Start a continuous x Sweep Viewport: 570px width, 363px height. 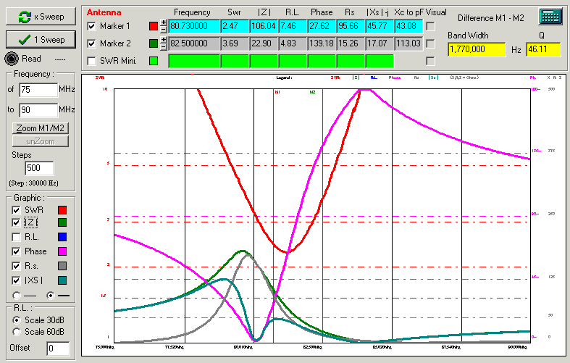click(x=41, y=16)
